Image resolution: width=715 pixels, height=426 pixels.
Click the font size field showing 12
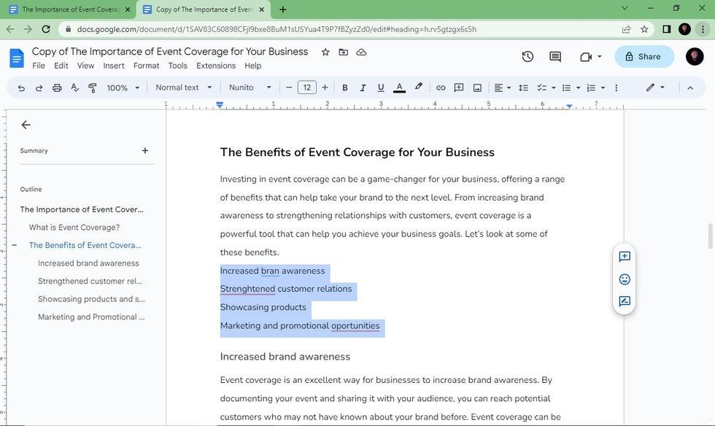pos(307,88)
